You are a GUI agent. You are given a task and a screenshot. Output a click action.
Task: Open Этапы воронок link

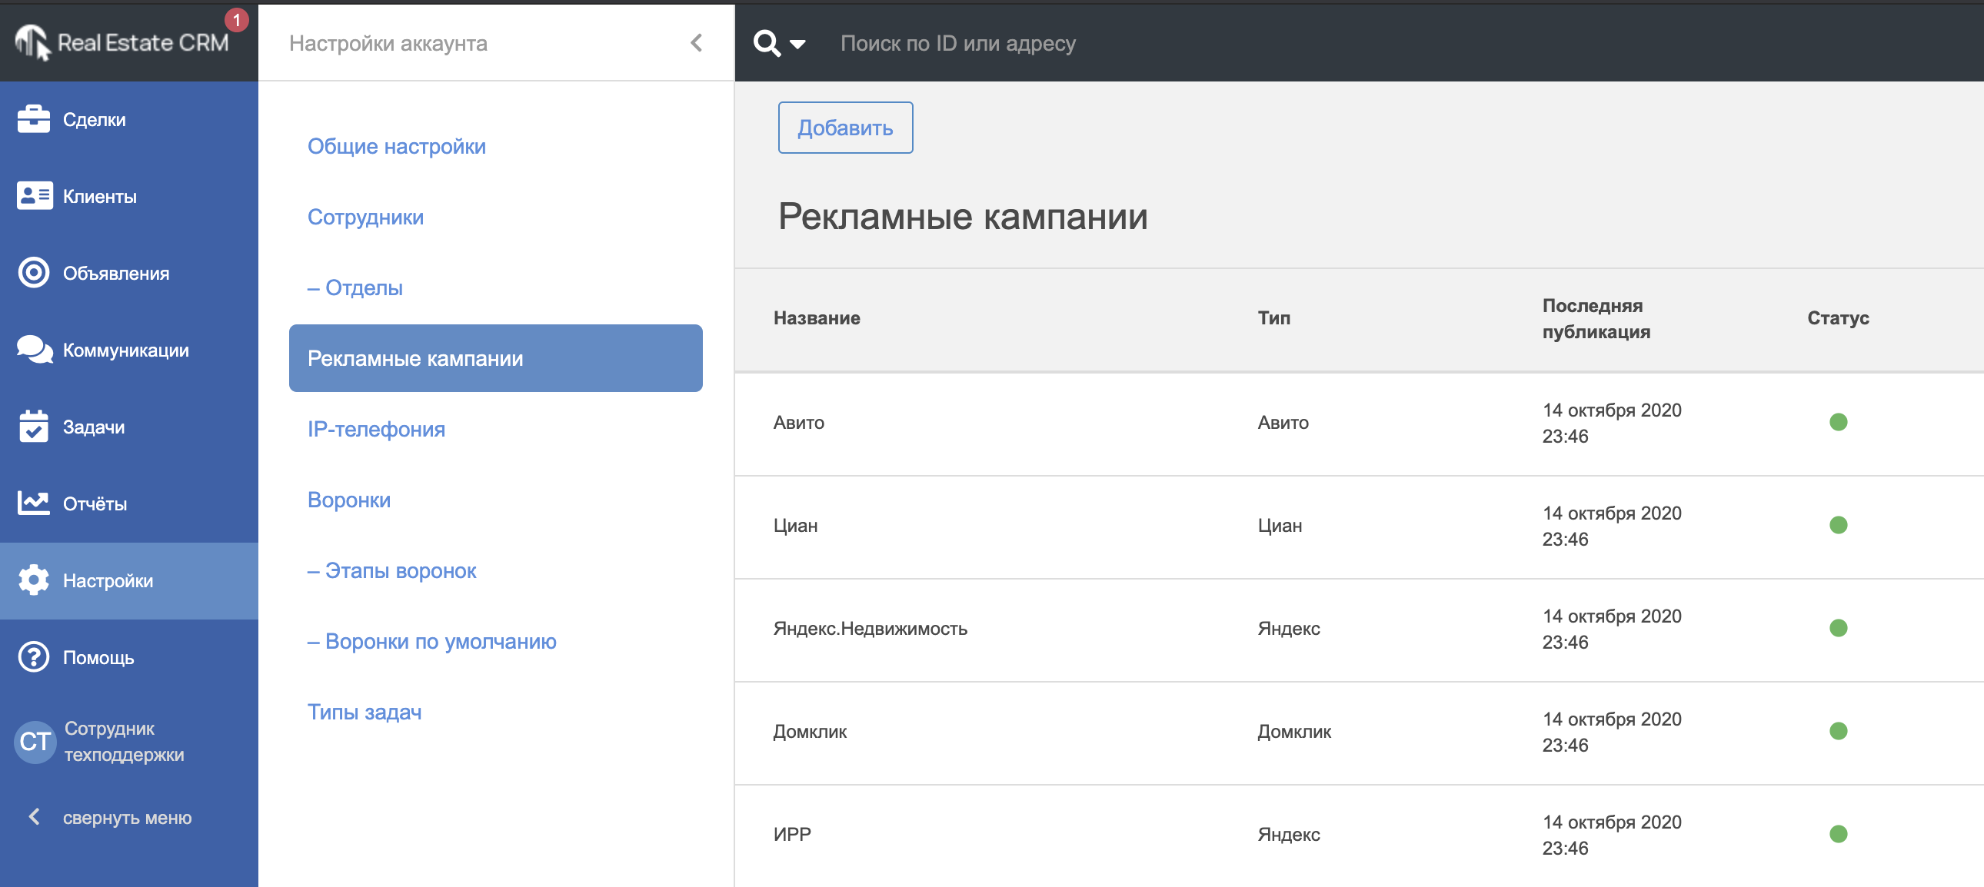(392, 570)
